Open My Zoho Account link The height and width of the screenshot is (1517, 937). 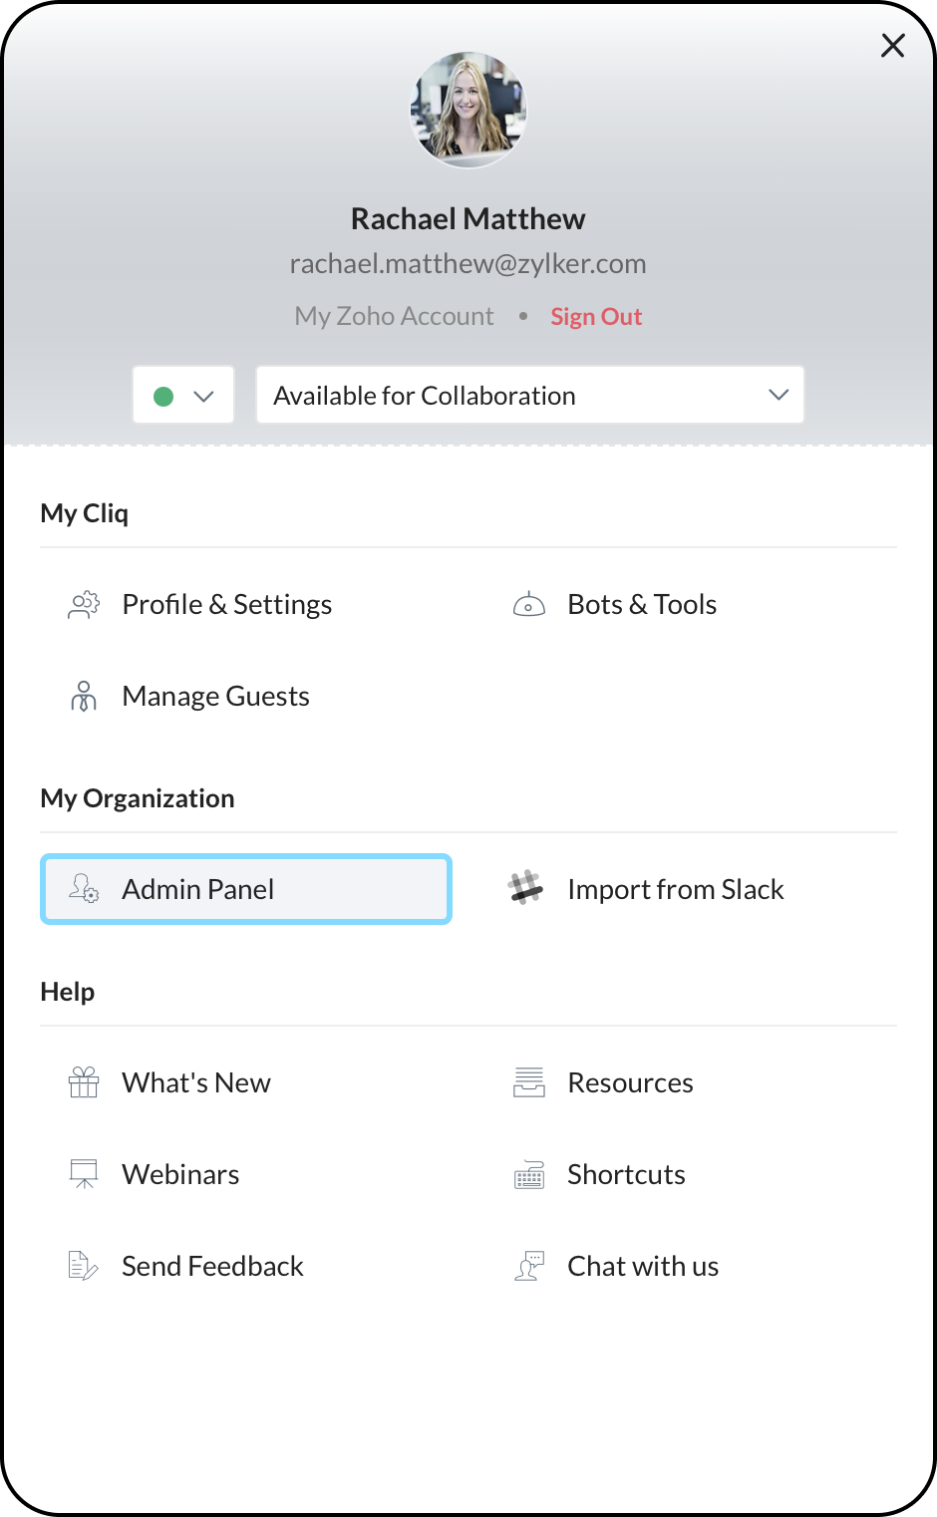pyautogui.click(x=394, y=317)
